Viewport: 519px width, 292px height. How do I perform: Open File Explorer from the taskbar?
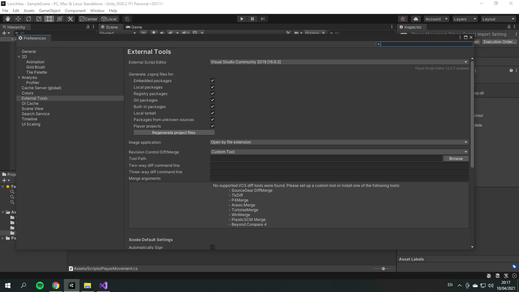click(88, 286)
